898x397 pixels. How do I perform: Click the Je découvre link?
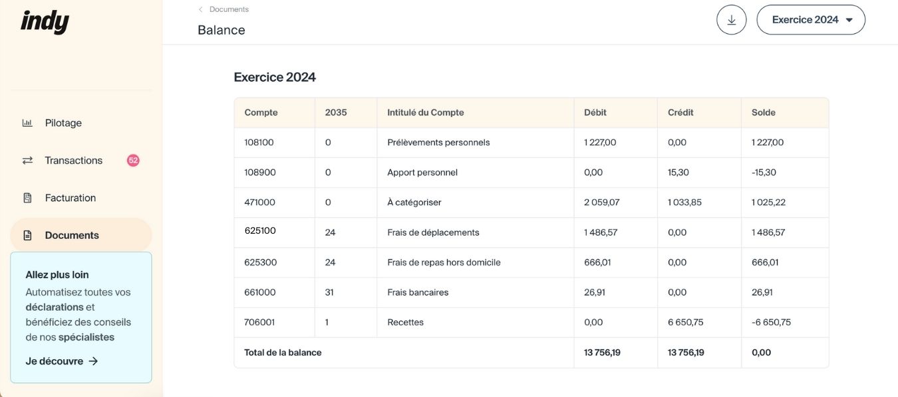(61, 361)
